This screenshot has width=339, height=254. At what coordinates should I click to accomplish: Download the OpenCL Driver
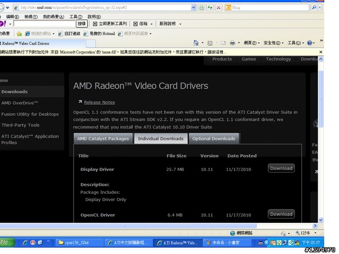coord(281,214)
